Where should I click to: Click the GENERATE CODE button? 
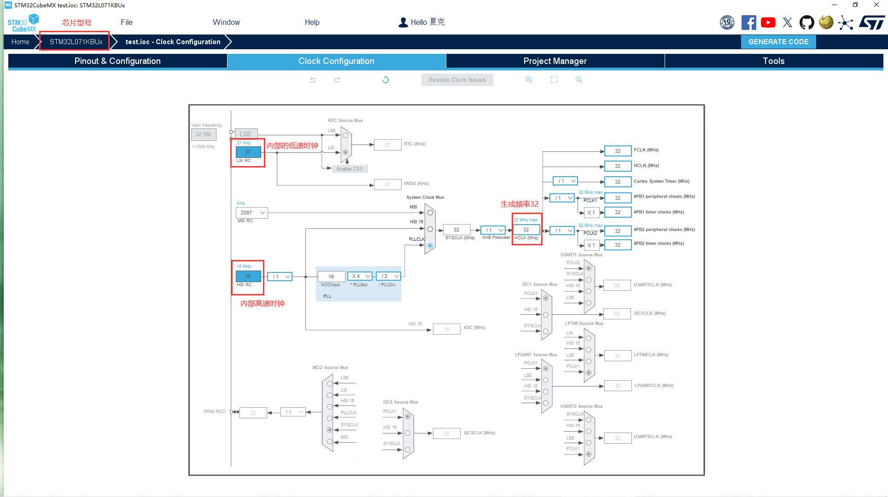[x=778, y=42]
